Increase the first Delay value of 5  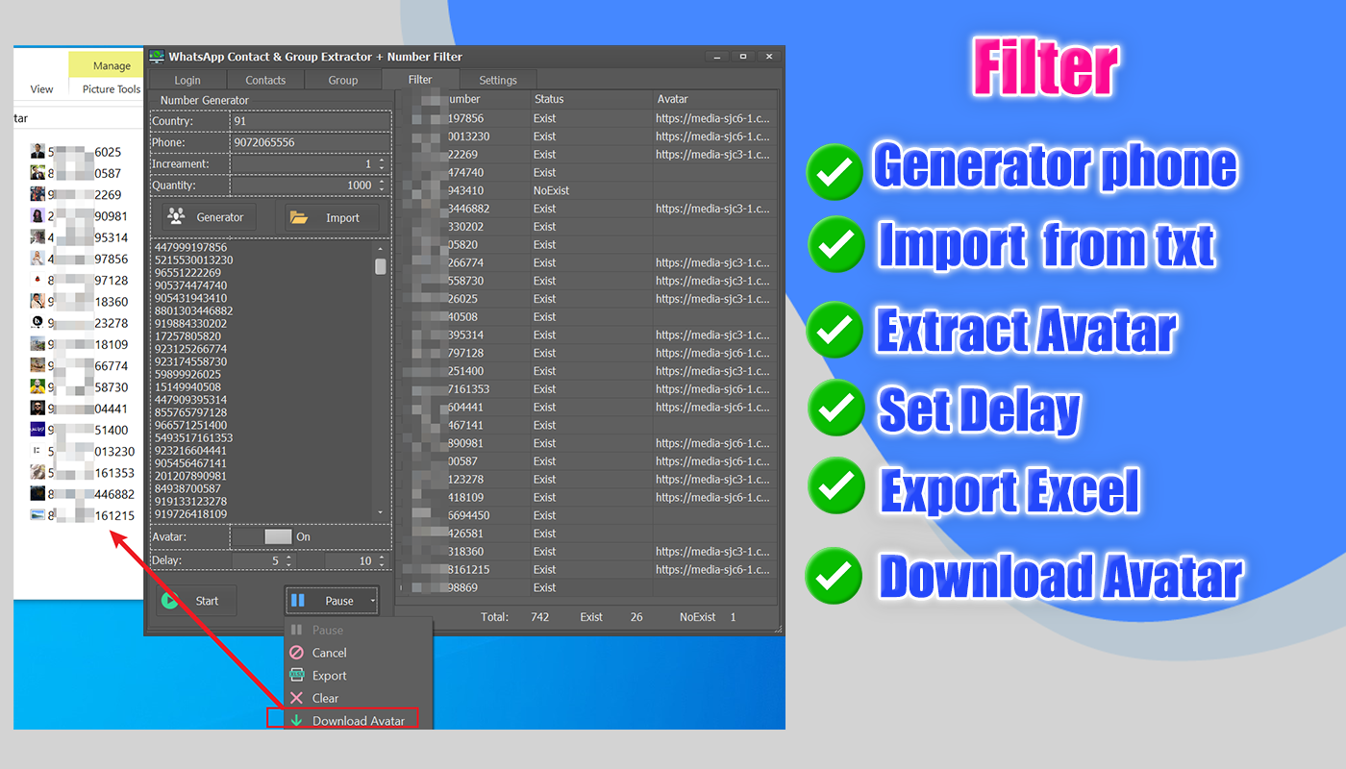tap(289, 557)
